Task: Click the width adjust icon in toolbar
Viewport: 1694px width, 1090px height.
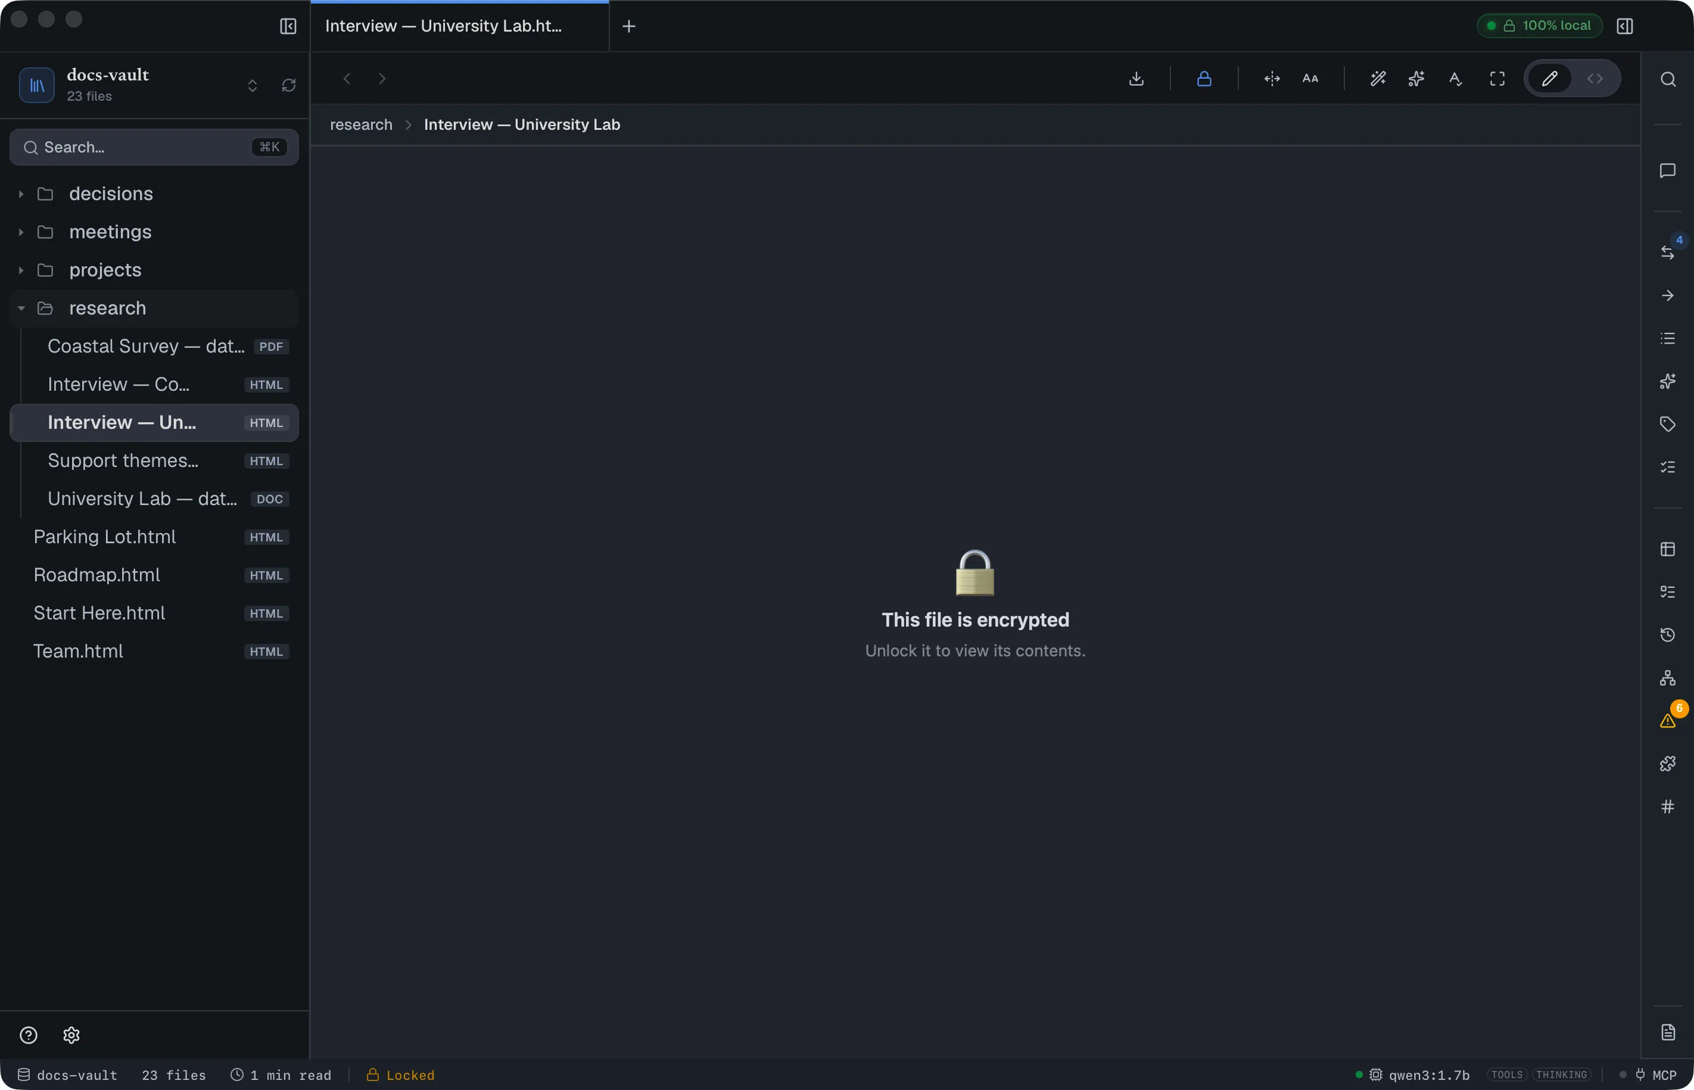Action: [1272, 79]
